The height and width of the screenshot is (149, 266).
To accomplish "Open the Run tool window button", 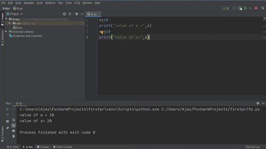I will click(28, 147).
